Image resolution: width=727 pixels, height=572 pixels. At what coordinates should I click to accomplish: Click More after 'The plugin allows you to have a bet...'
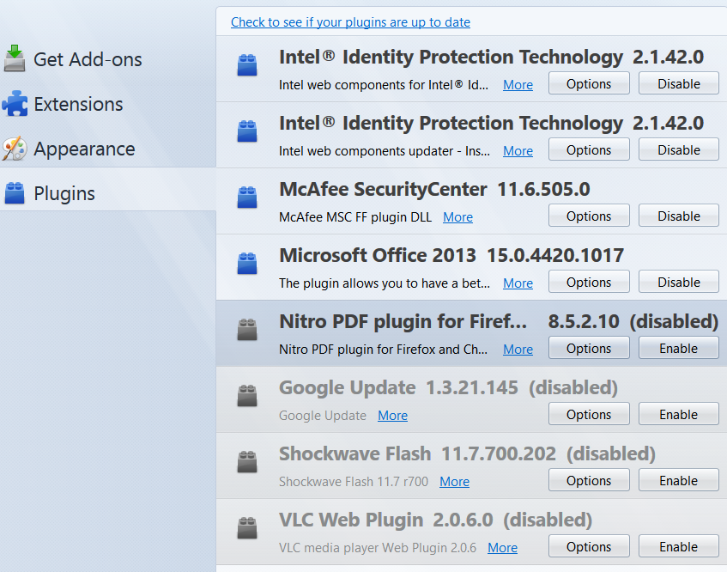point(518,283)
